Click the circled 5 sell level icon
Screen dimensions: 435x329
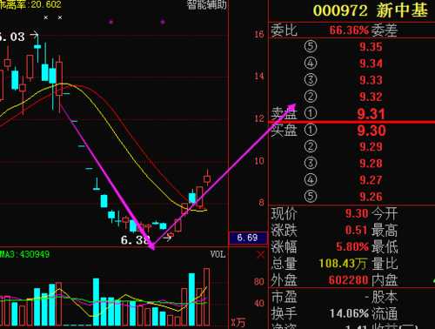[311, 46]
